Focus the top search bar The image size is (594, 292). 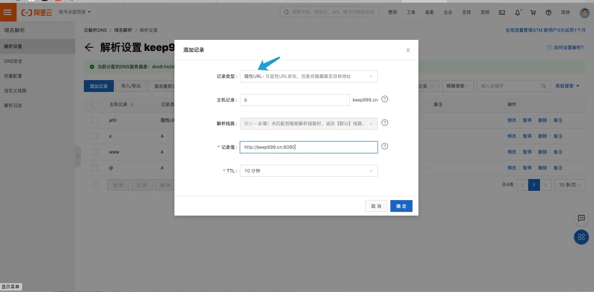click(329, 12)
